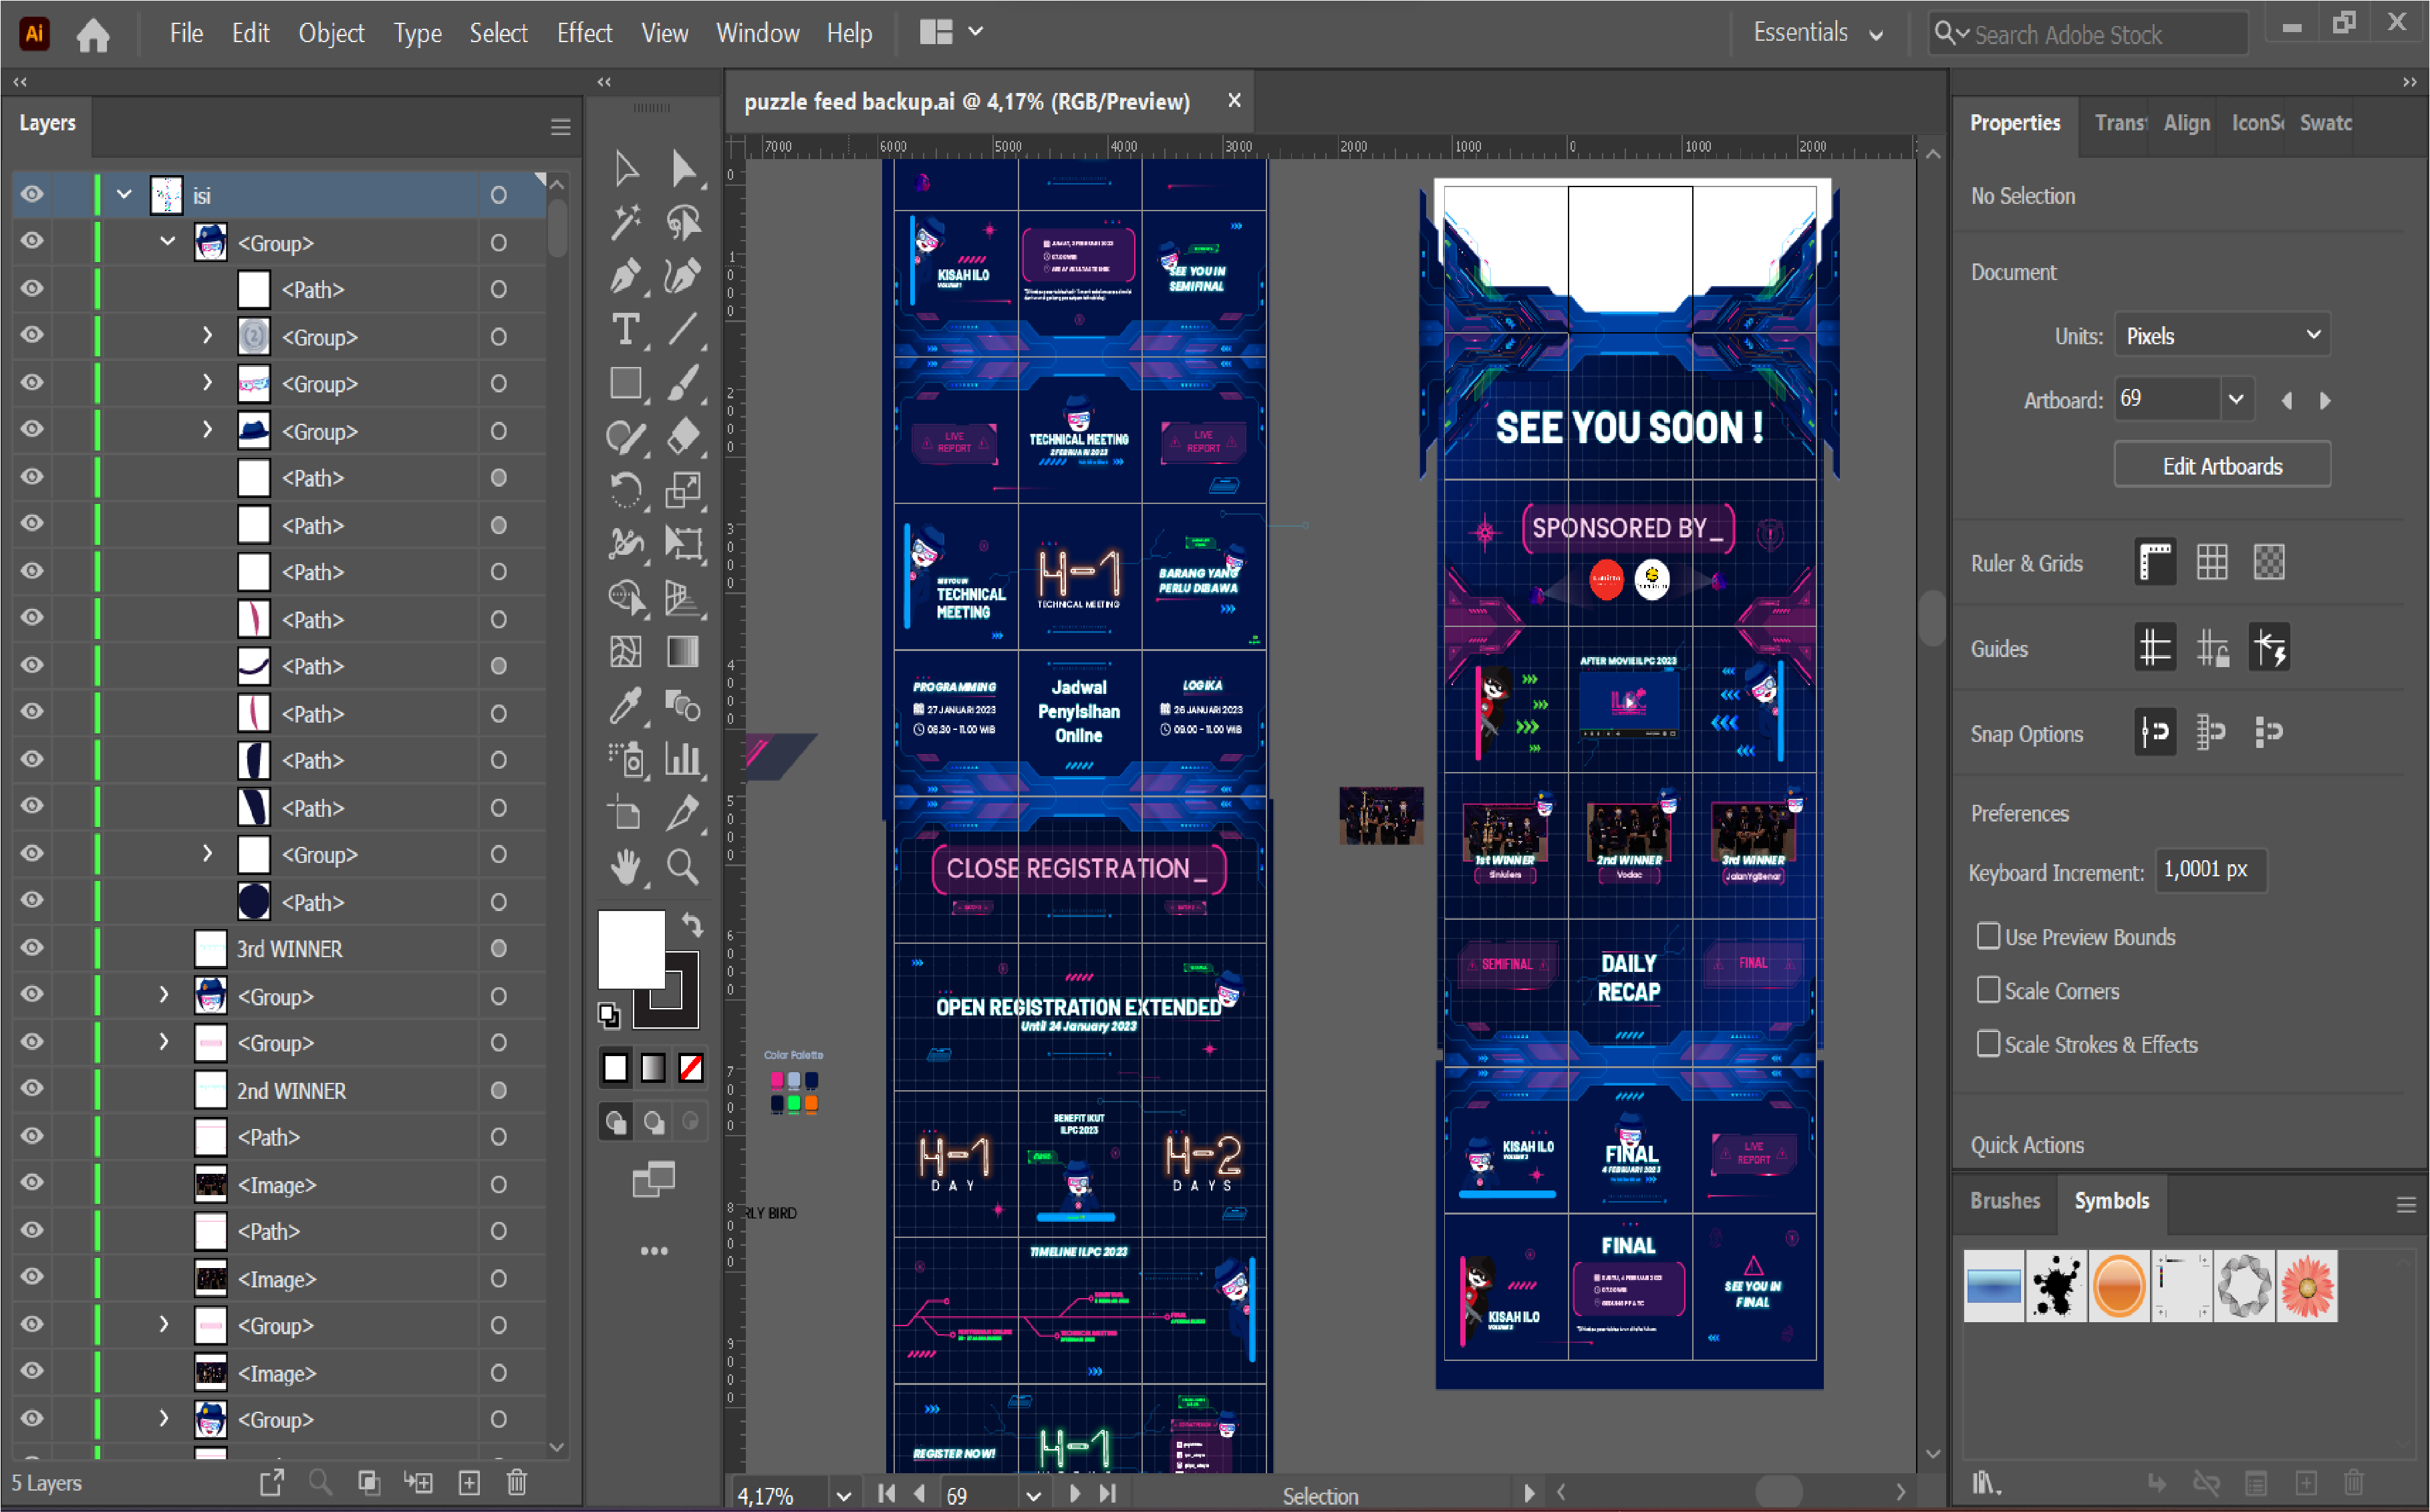The height and width of the screenshot is (1512, 2430).
Task: Select the Direct Selection tool
Action: tap(684, 169)
